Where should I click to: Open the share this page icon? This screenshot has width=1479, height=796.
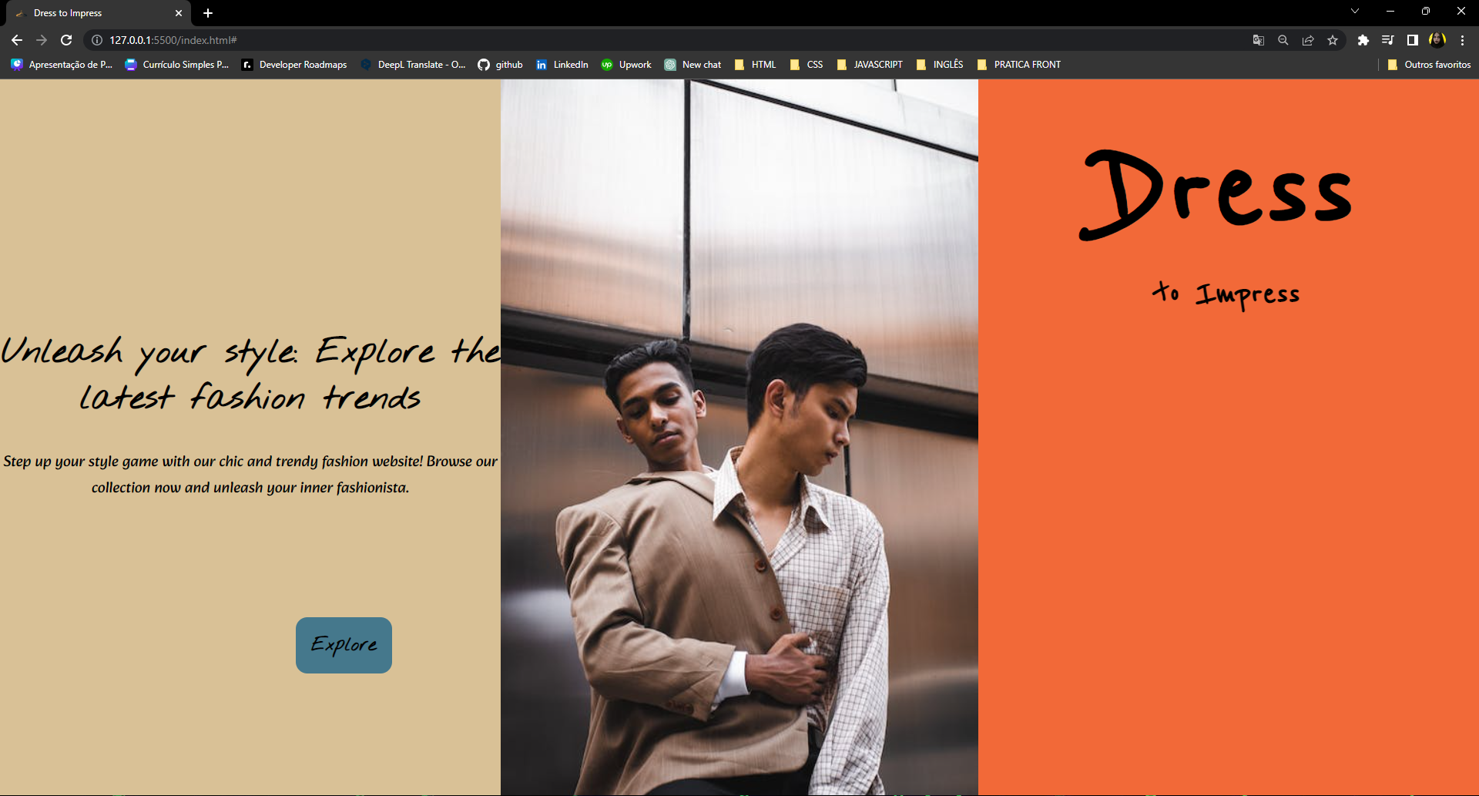pyautogui.click(x=1308, y=40)
